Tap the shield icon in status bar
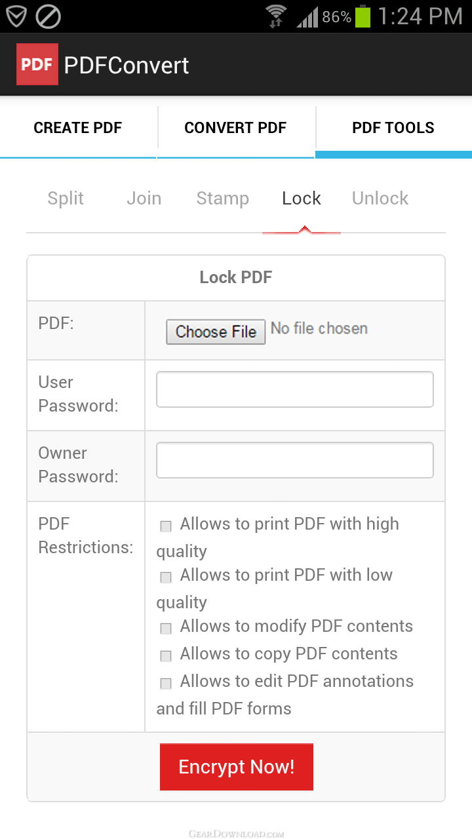472x839 pixels. pos(16,16)
